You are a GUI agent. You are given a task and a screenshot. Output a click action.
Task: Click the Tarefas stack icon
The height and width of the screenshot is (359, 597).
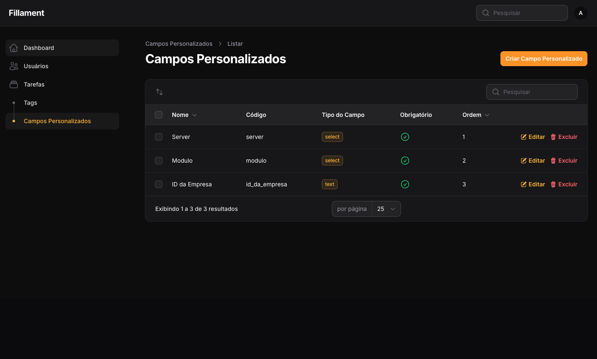14,84
